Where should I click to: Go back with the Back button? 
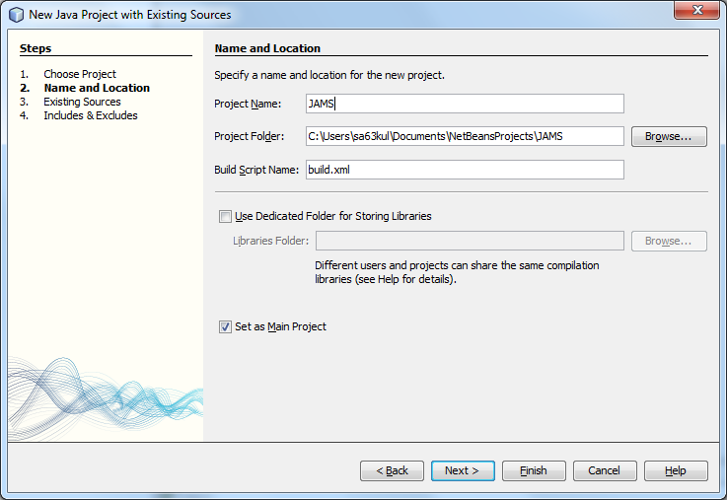[x=392, y=470]
